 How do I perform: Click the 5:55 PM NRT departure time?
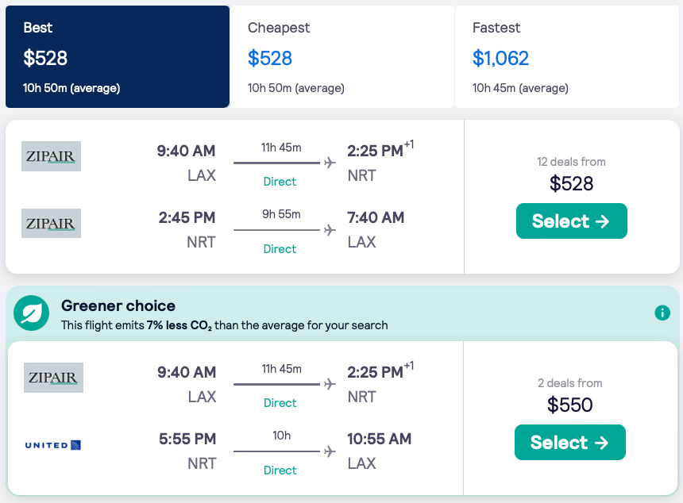pos(187,439)
